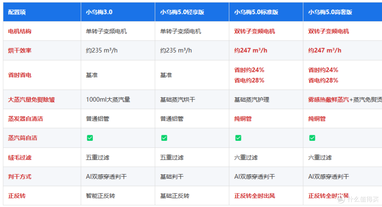Click '省电约28%' in the 5.0高奢版 column
The image size is (382, 207).
[x=323, y=80]
